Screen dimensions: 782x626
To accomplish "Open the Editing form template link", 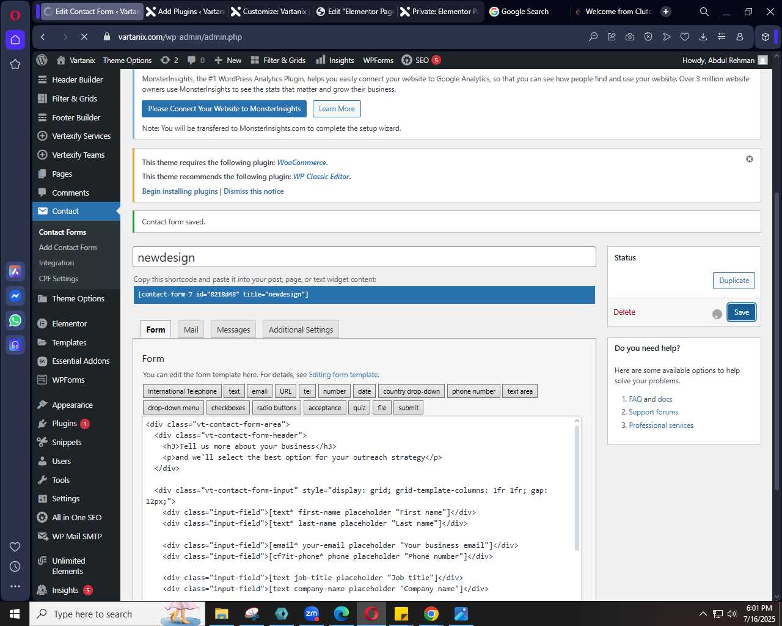I will 343,375.
